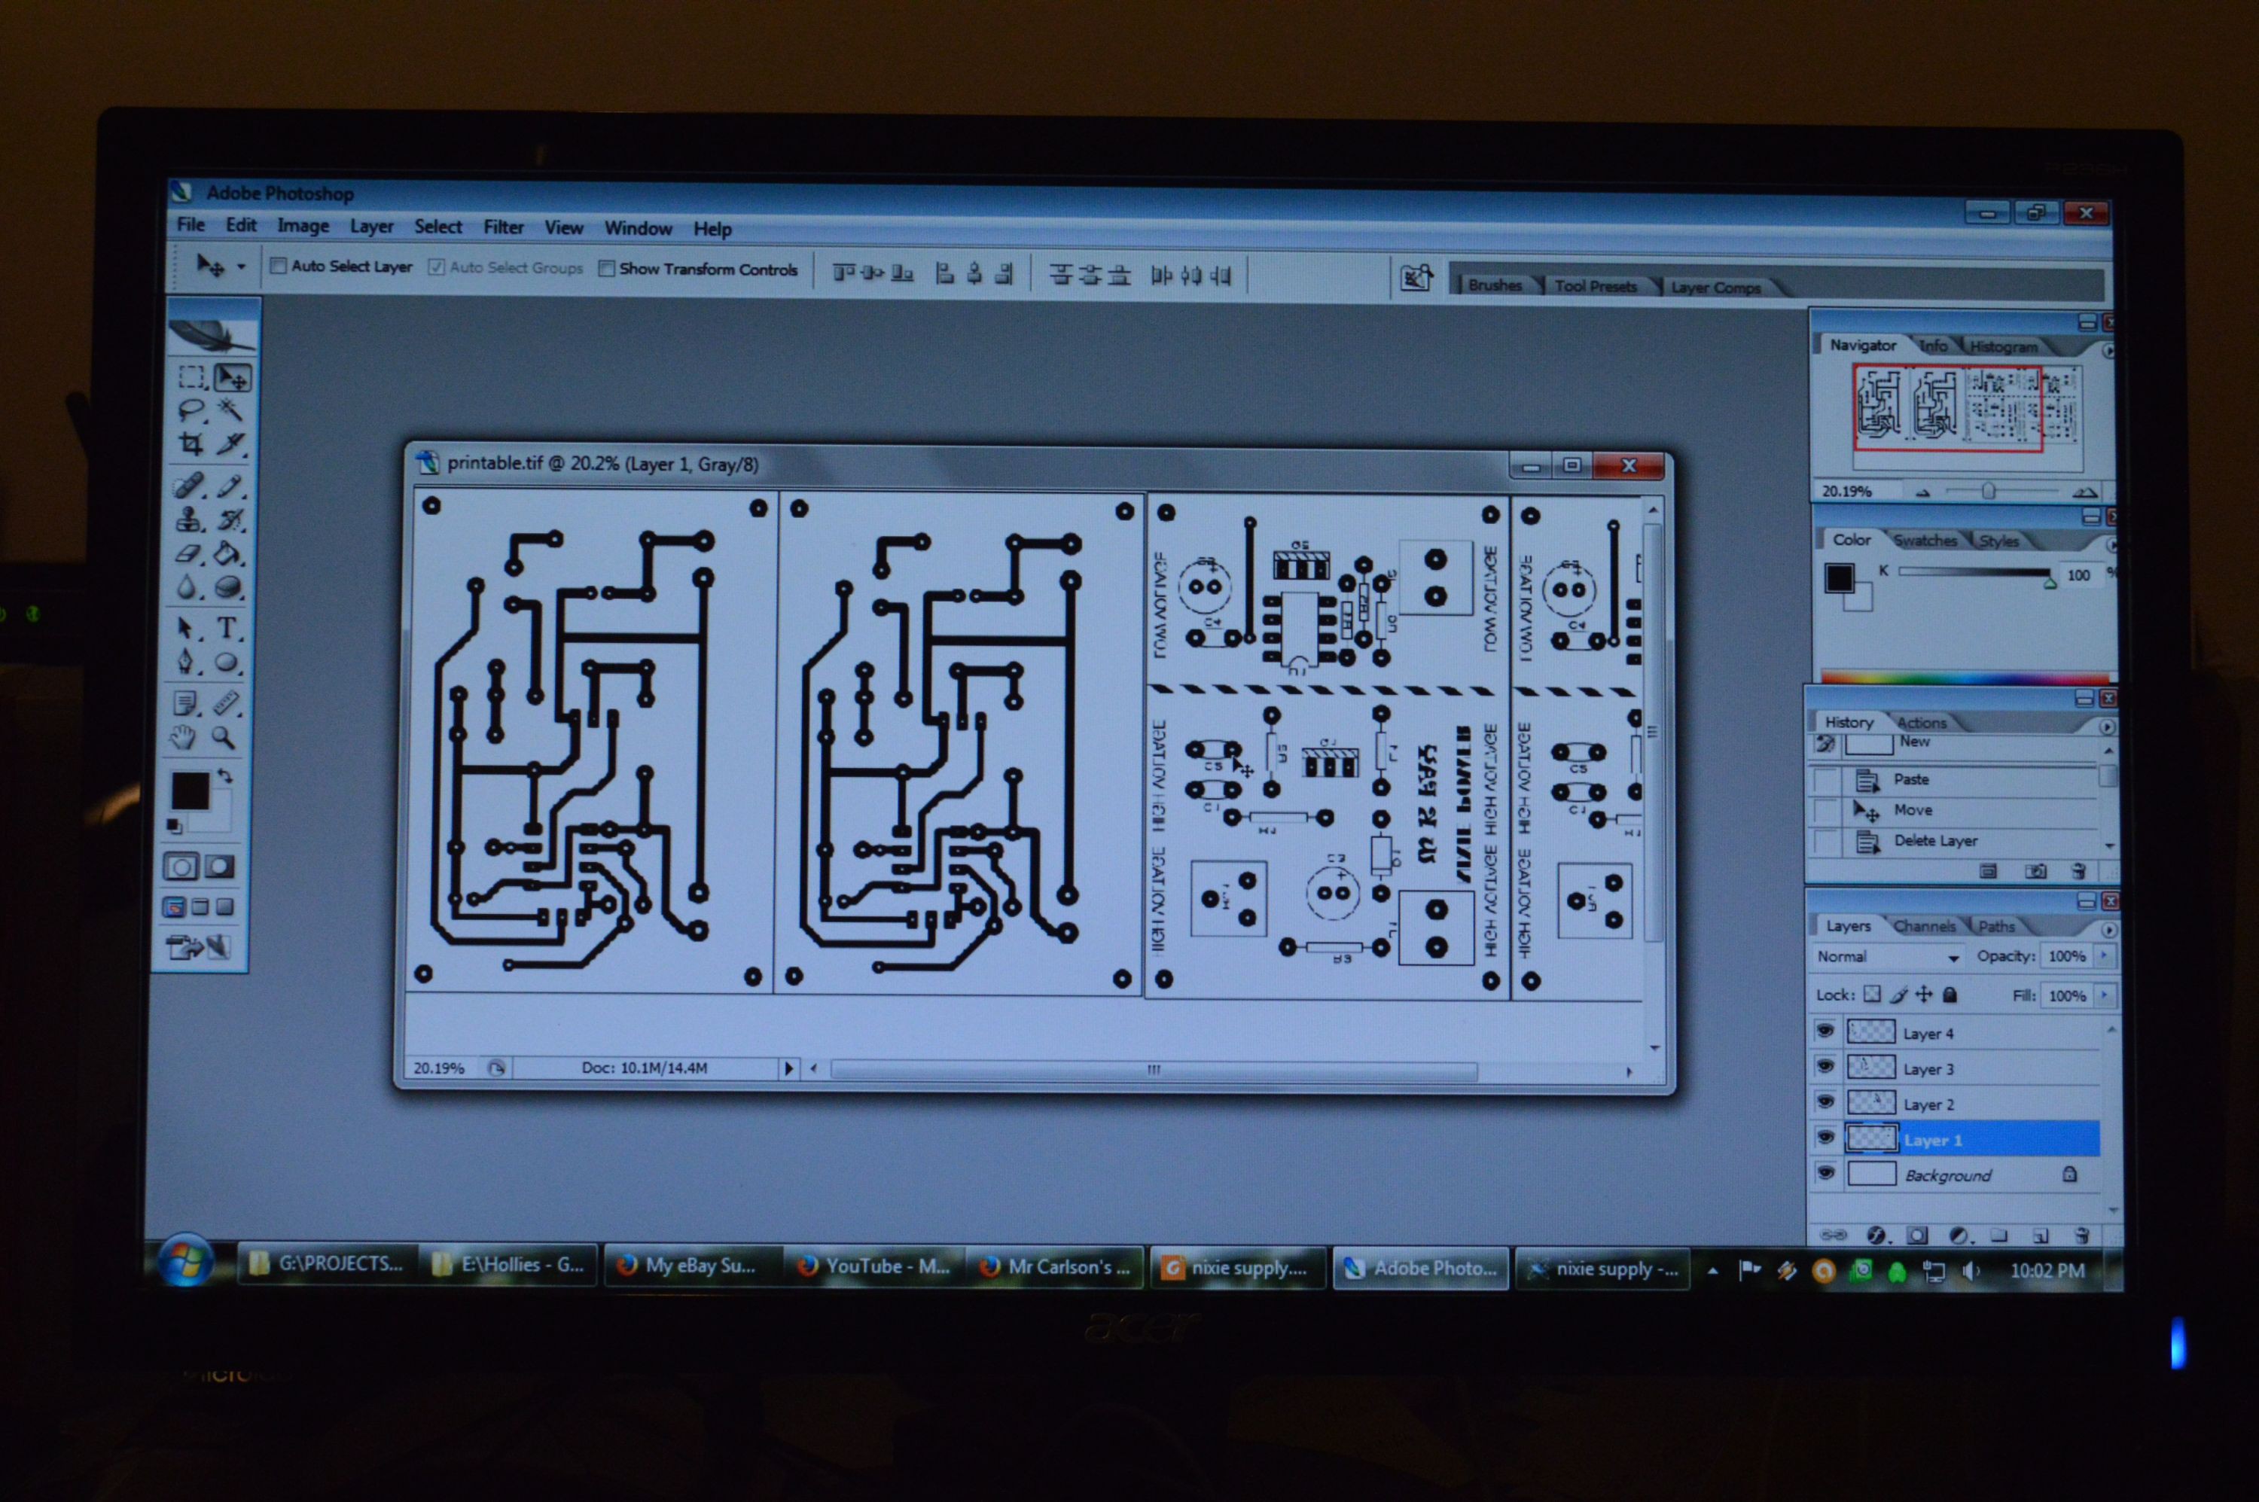Select the Healing Brush tool
This screenshot has width=2259, height=1502.
point(189,486)
